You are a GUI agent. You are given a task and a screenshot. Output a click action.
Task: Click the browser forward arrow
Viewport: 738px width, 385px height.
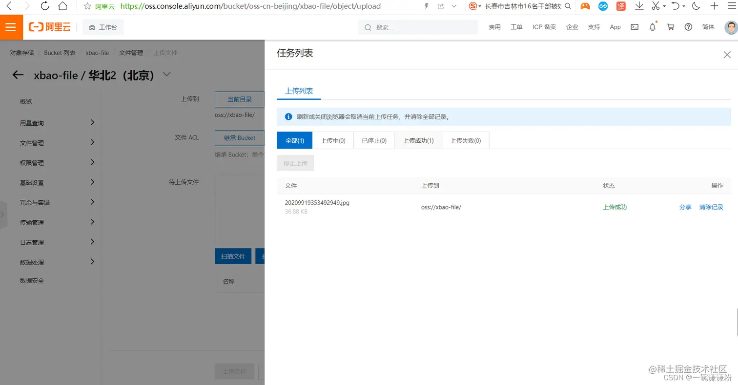coord(27,6)
